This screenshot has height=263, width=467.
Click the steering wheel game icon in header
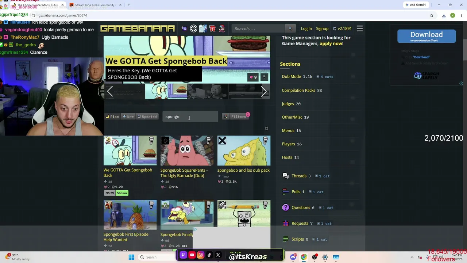[194, 28]
